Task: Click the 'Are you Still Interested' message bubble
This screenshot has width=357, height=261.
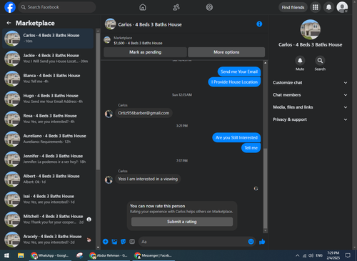Action: 236,137
